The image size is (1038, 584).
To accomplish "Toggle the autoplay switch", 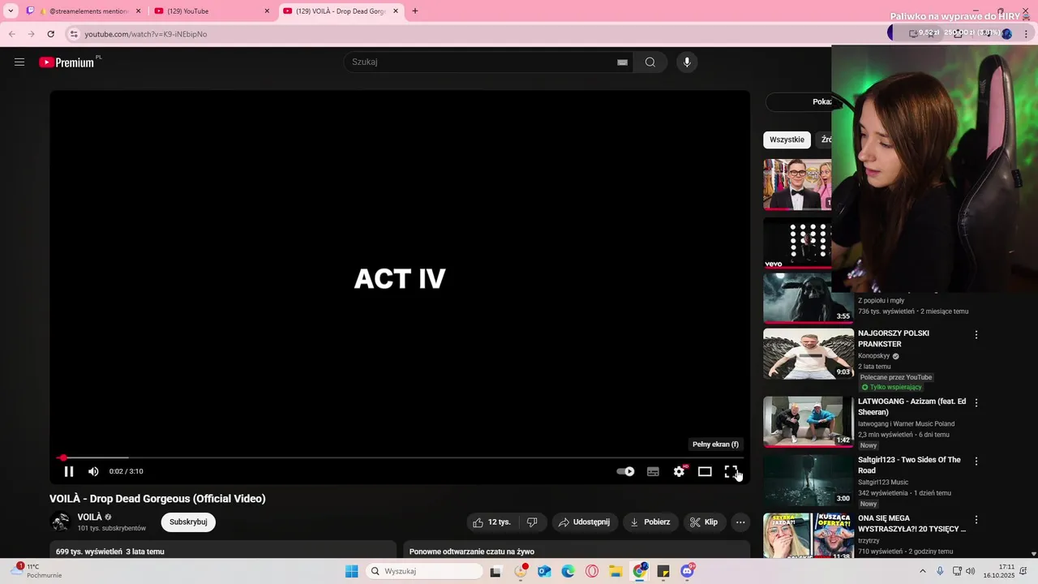I will [625, 471].
